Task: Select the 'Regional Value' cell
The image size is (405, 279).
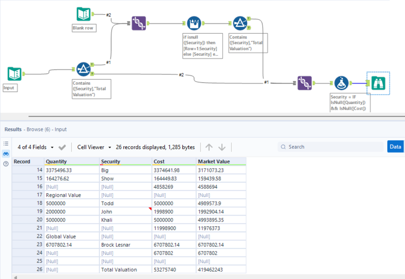Action: 72,195
